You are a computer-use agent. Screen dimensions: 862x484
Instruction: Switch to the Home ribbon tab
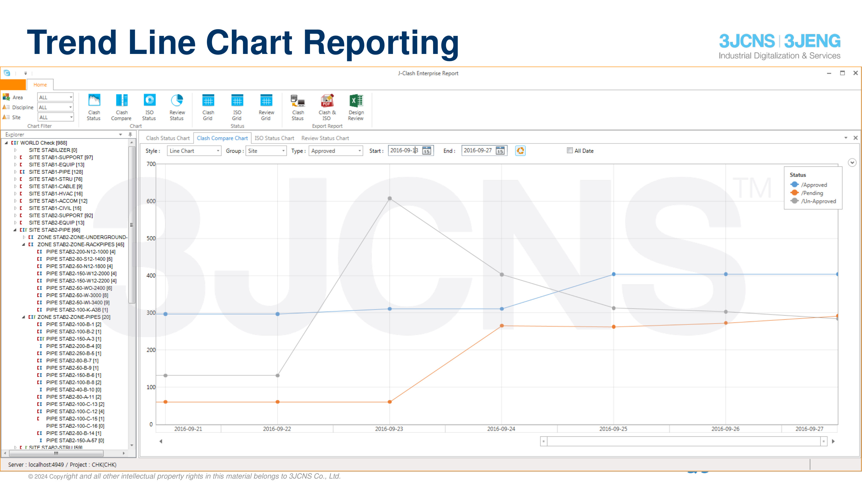[40, 85]
